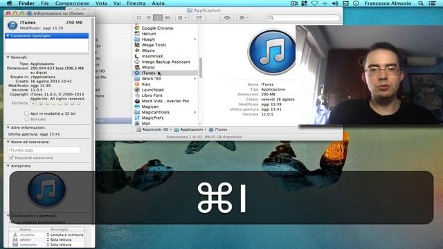
Task: Click the Applications column scrollbar
Action: [x=201, y=68]
